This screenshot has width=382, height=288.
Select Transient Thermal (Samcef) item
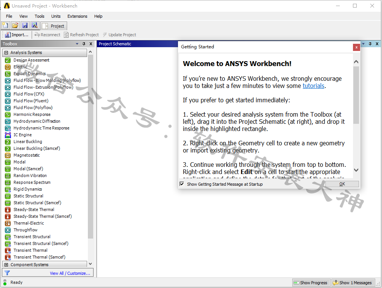tap(35, 257)
